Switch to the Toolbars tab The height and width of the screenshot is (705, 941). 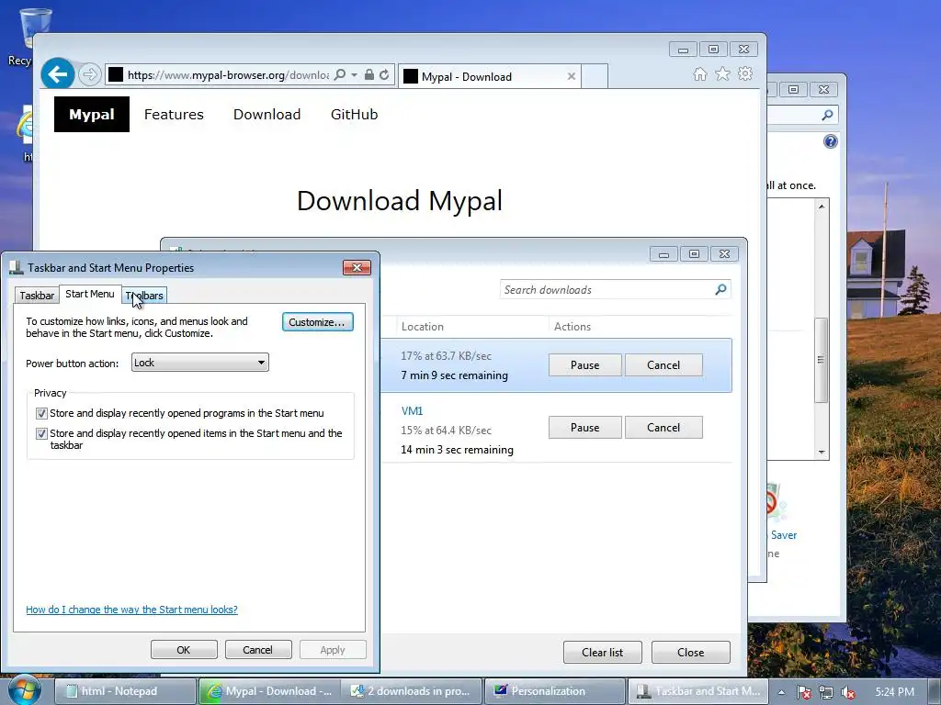[144, 296]
